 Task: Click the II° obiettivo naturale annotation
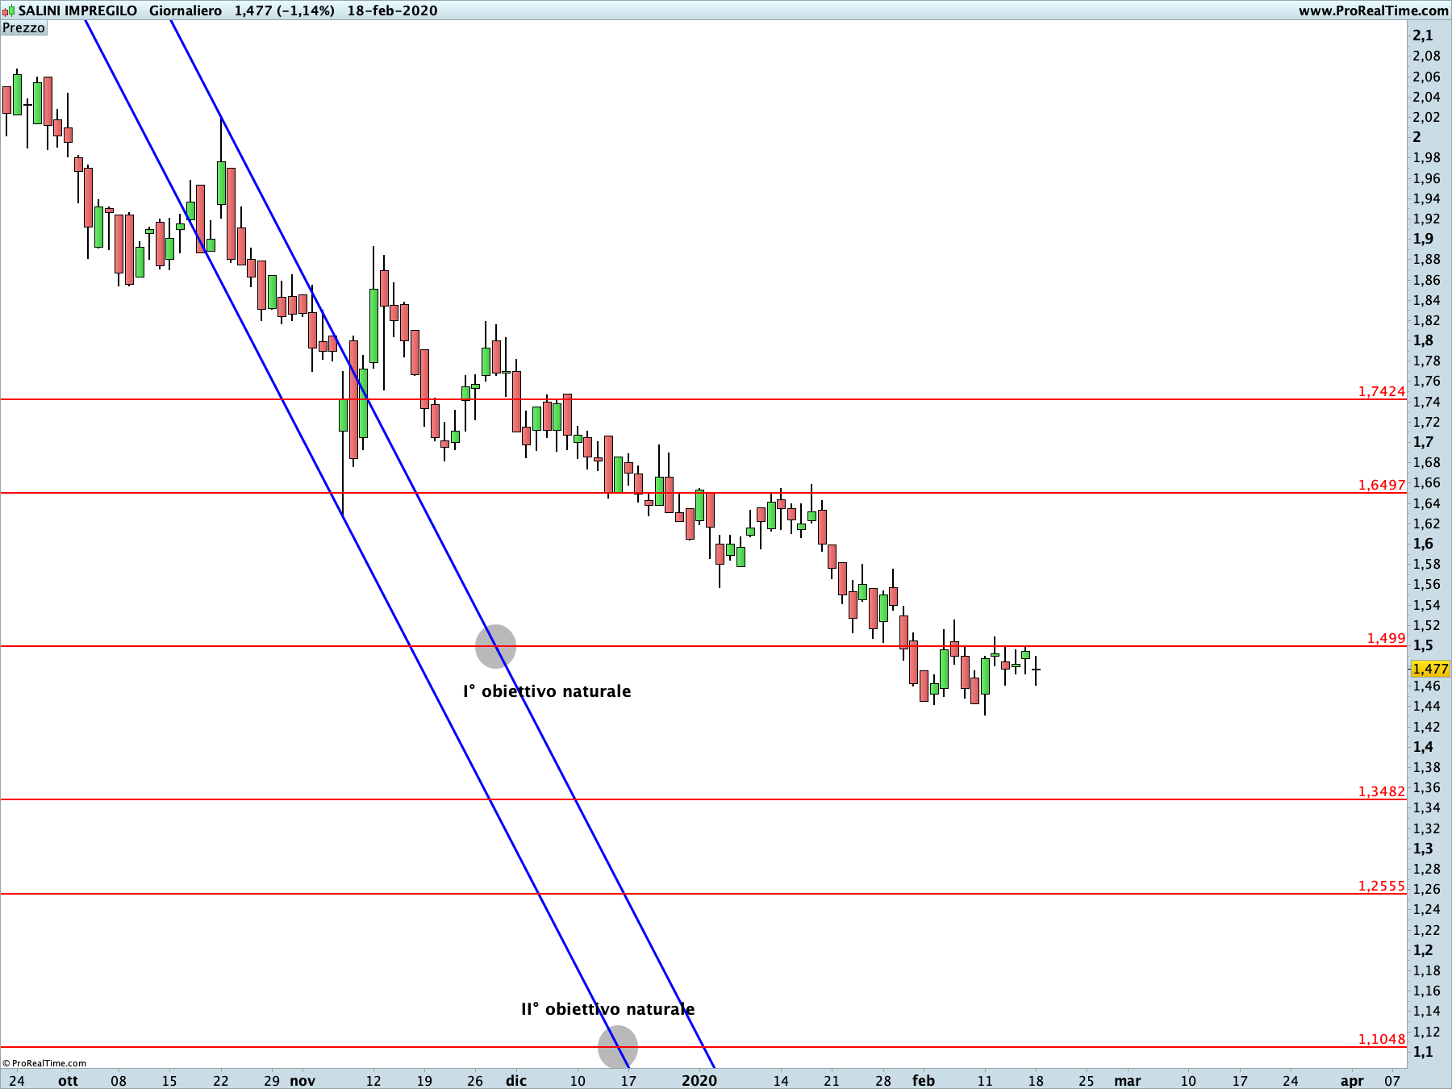tap(607, 1009)
